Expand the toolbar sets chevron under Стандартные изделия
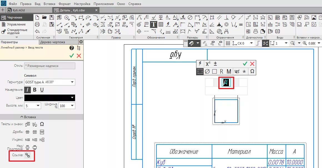322x168 pixels. [x=17, y=37]
